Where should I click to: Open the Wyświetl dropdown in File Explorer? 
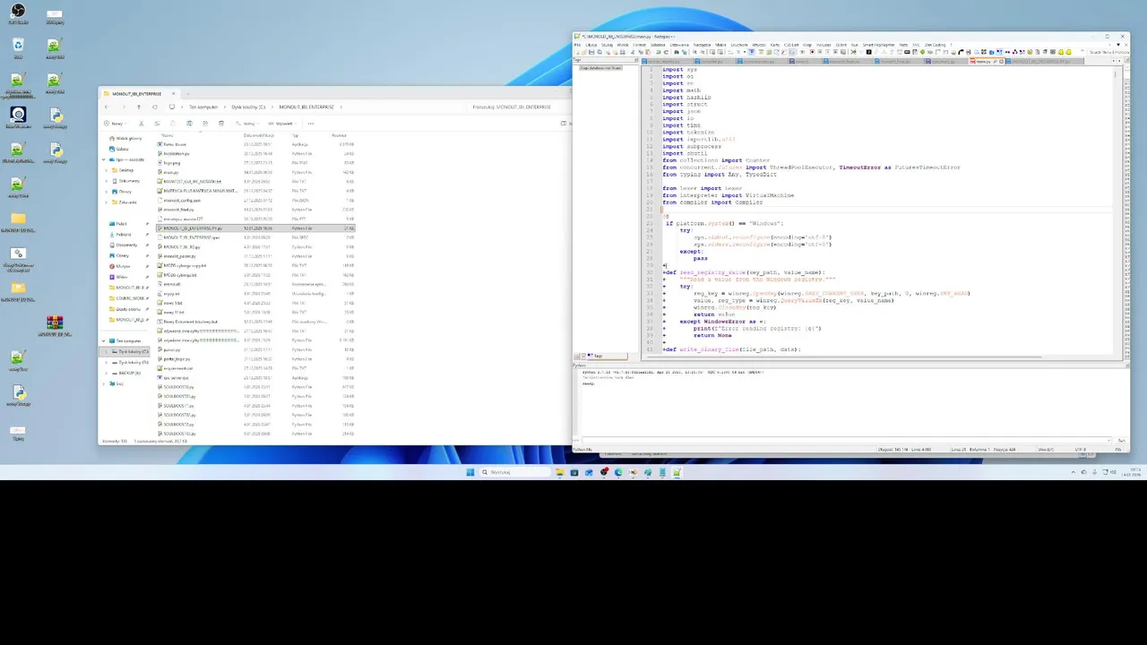pyautogui.click(x=282, y=124)
